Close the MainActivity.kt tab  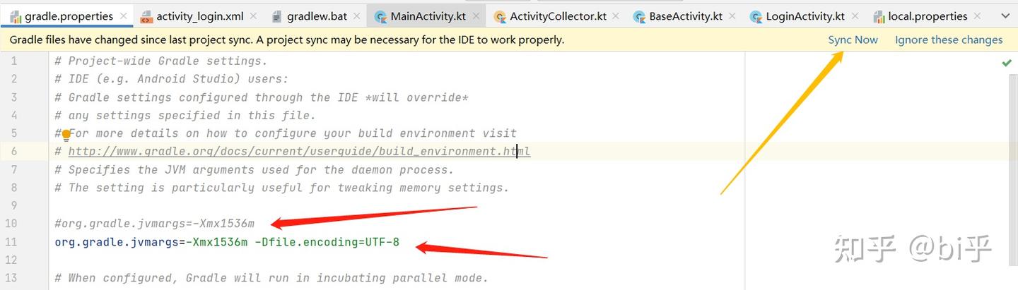(476, 16)
